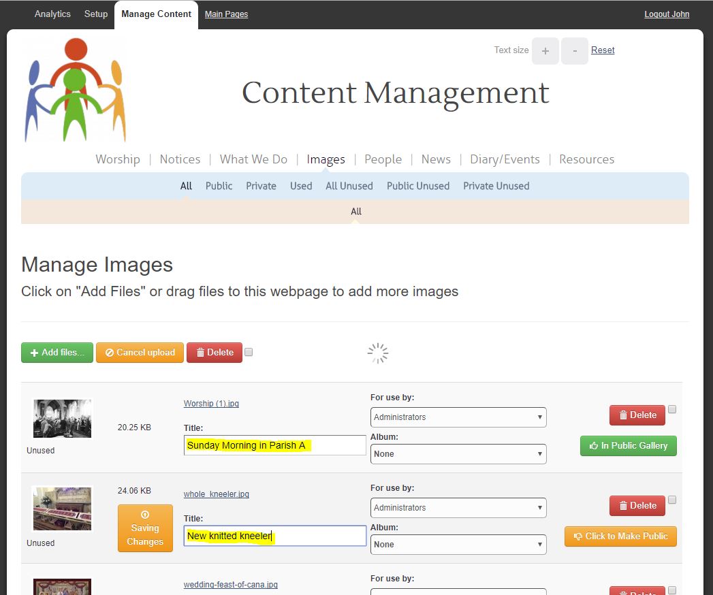
Task: Open the Album dropdown for whole_kneeler.jpg
Action: tap(458, 545)
